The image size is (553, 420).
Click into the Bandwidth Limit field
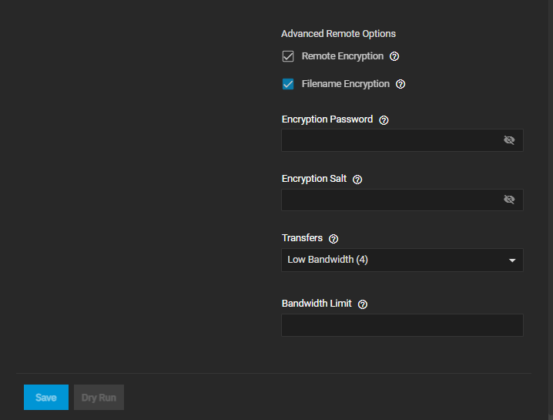402,325
